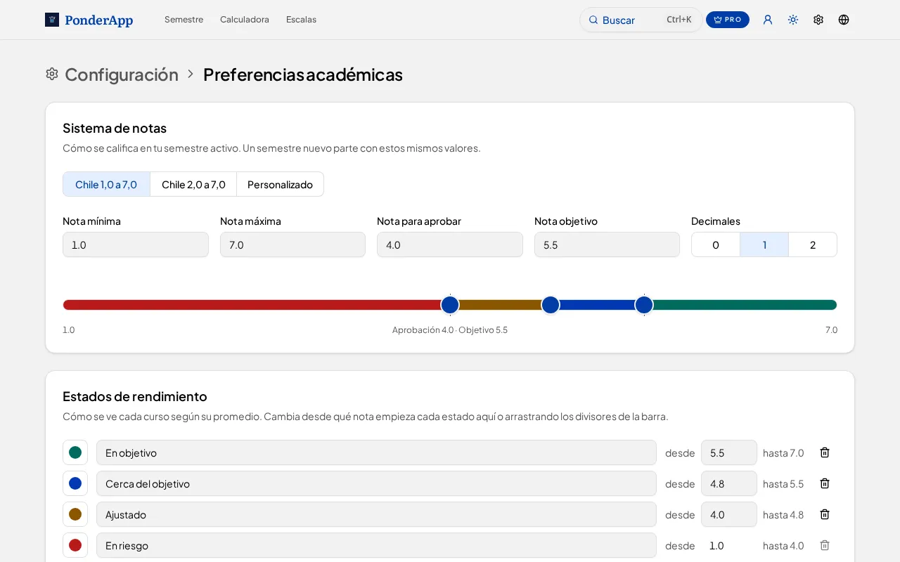Viewport: 900px width, 562px height.
Task: Click the PRO crown badge
Action: pos(728,20)
